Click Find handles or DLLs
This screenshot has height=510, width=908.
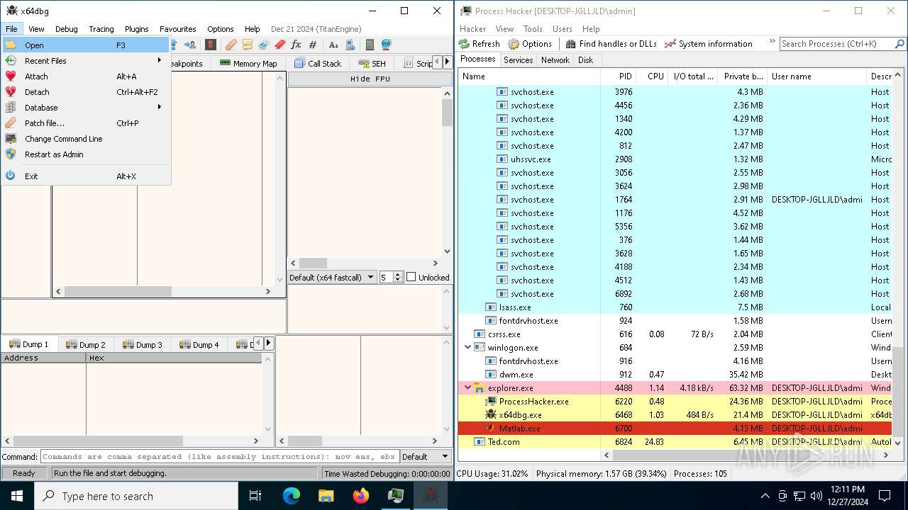(x=611, y=44)
